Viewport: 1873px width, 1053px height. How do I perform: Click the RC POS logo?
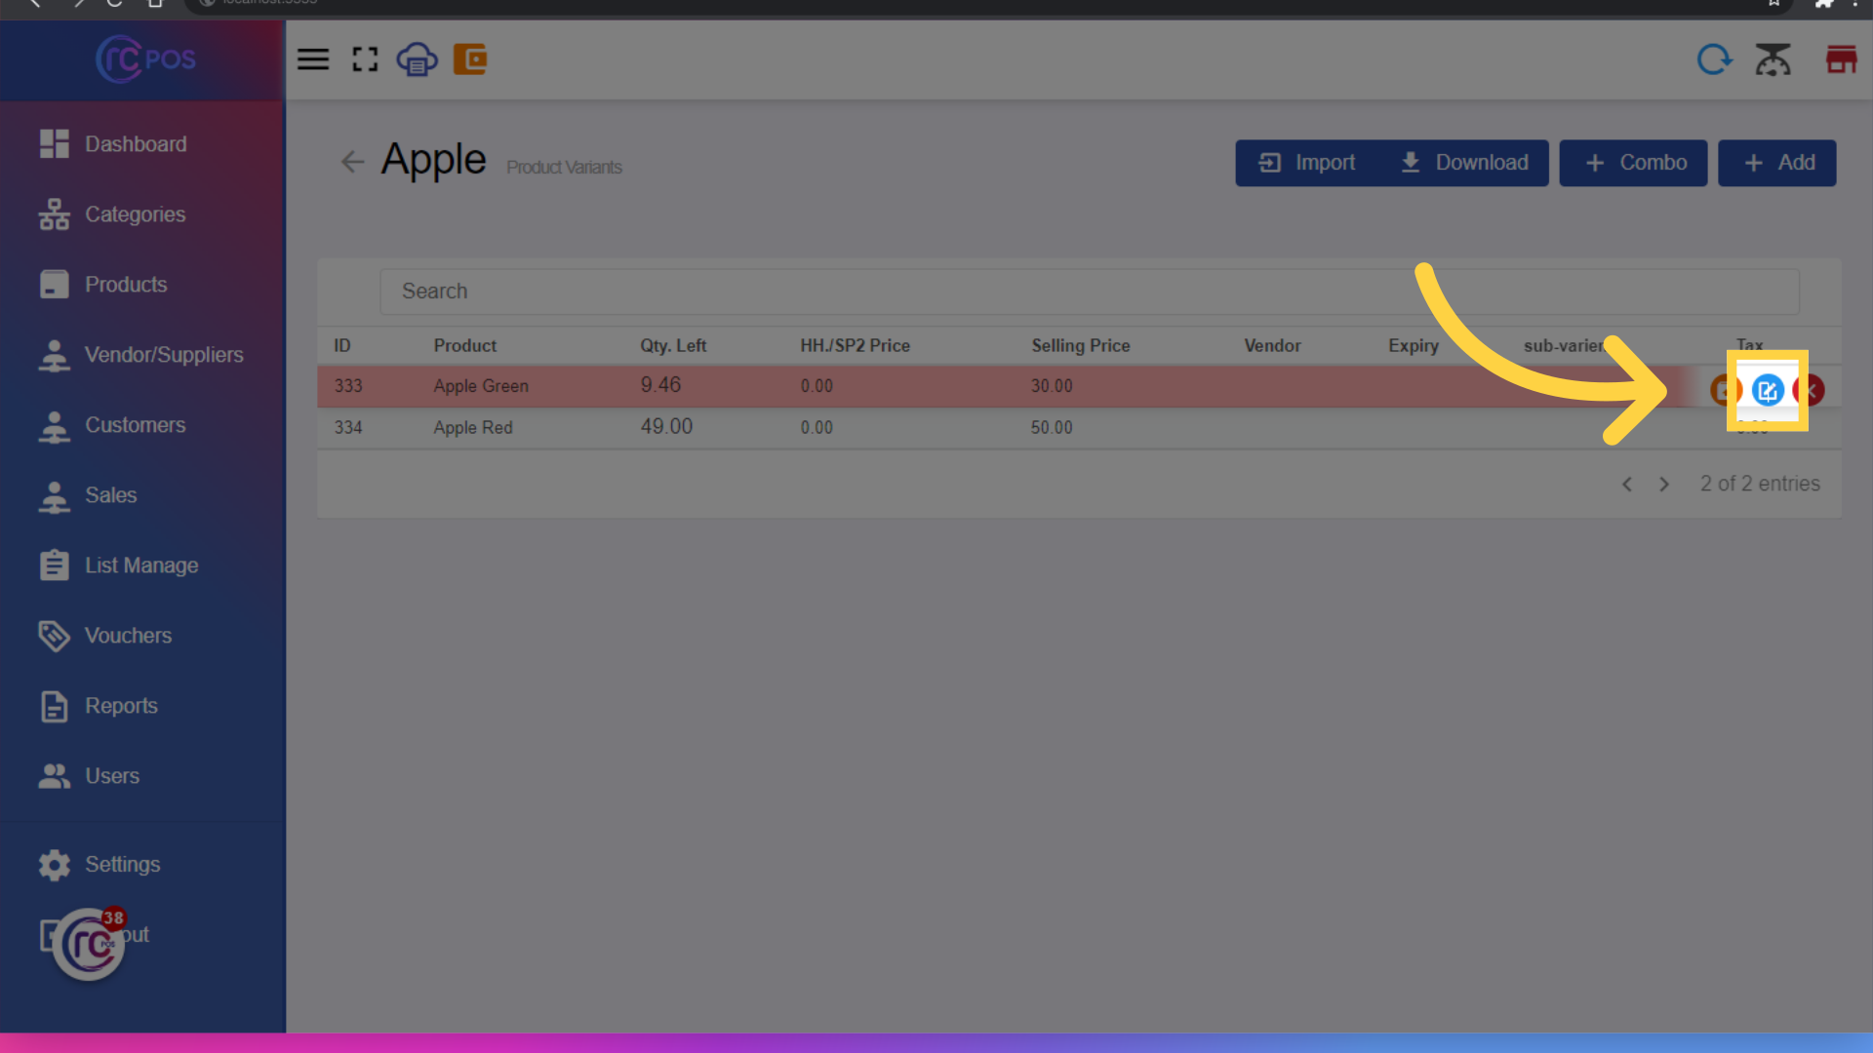[146, 59]
